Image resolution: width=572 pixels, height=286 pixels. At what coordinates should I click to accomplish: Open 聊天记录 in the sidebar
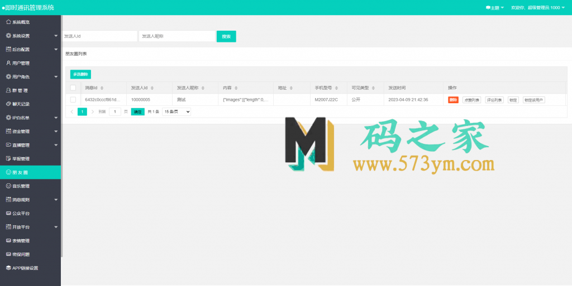click(30, 104)
